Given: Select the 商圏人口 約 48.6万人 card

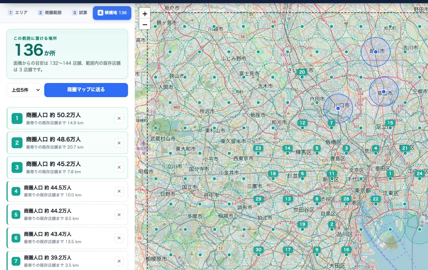Looking at the screenshot, I should click(x=67, y=143).
